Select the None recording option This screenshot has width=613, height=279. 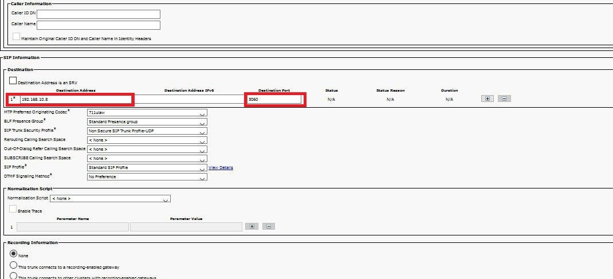click(x=13, y=253)
